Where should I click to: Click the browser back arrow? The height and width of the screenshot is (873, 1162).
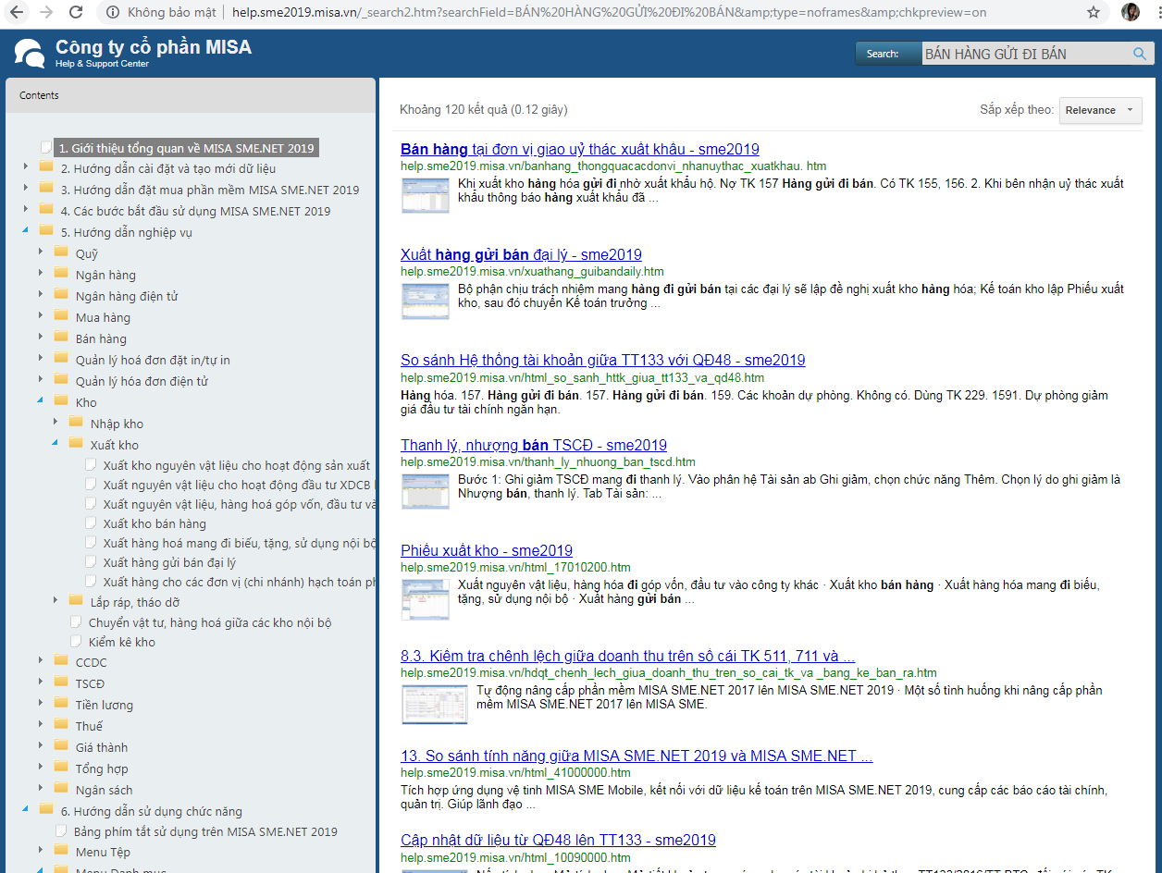click(16, 13)
